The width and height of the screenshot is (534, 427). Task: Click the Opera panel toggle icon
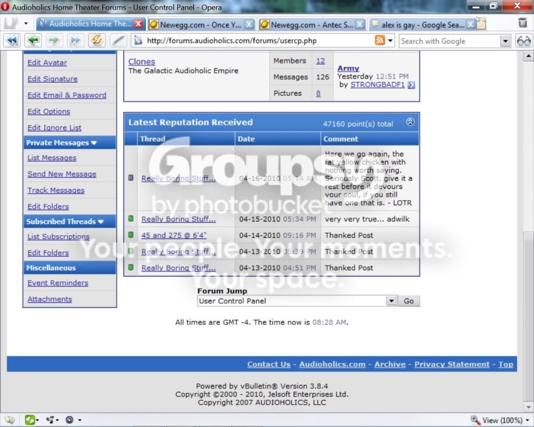point(10,23)
